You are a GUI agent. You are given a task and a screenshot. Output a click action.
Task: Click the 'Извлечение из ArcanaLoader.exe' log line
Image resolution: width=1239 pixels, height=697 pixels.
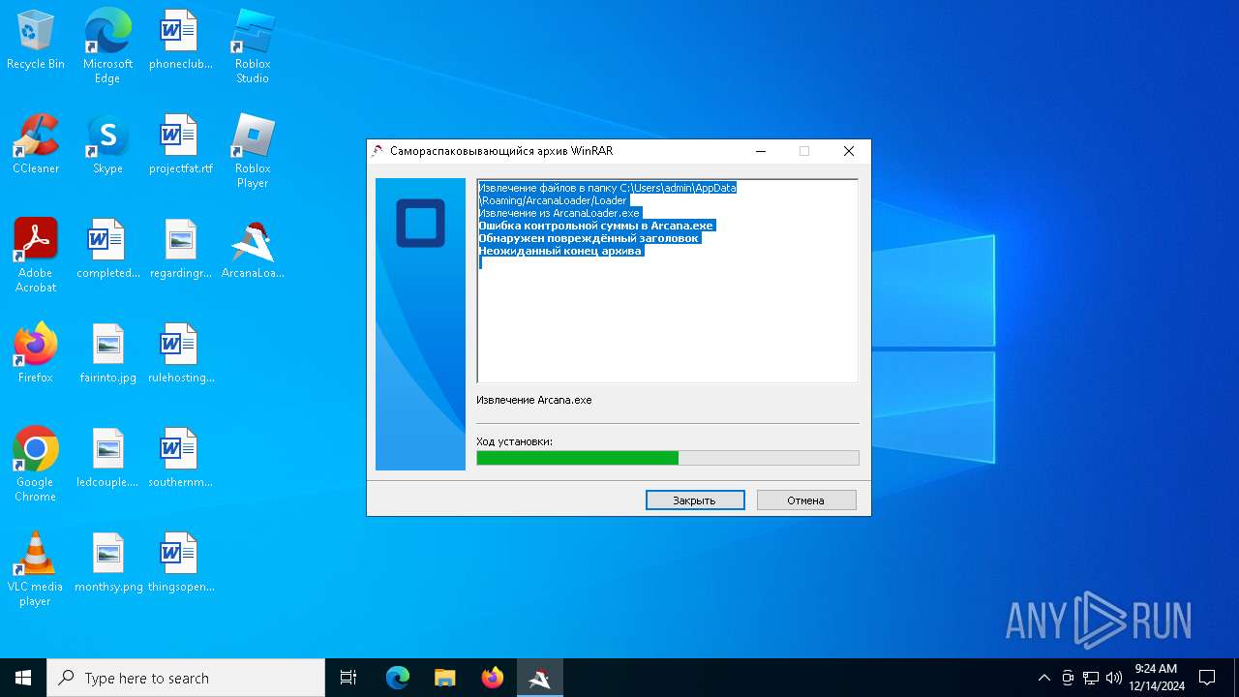559,213
